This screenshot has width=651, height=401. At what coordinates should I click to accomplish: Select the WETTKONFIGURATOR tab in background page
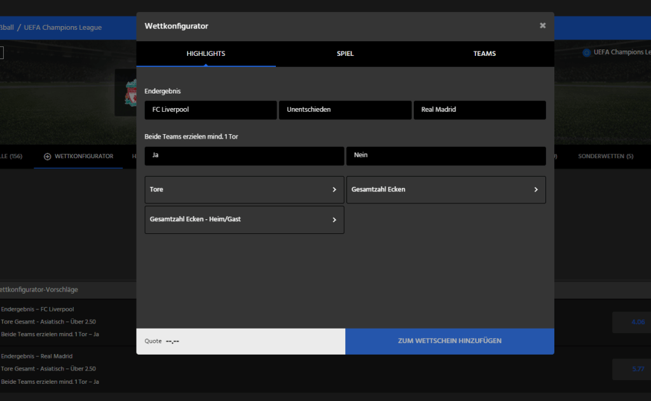pos(78,156)
